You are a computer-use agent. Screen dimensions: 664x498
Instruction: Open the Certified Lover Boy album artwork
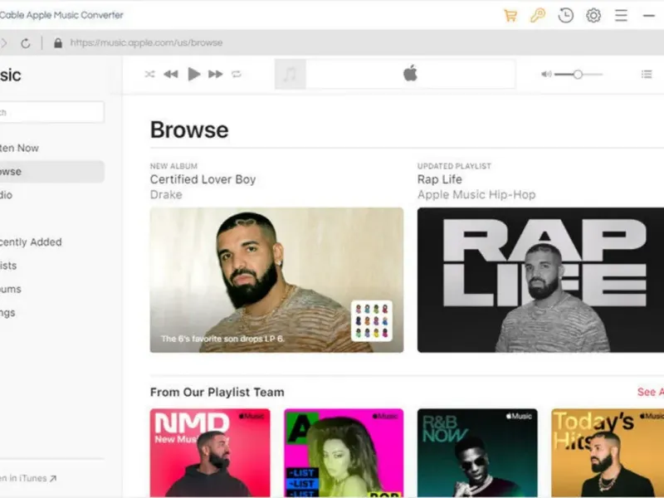click(x=276, y=280)
